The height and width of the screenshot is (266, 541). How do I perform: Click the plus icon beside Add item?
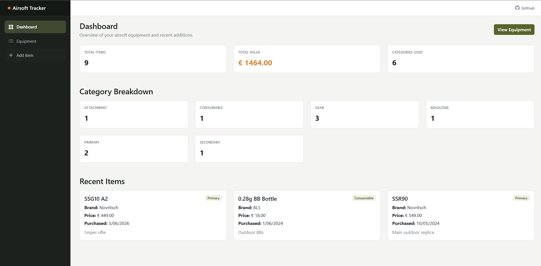click(11, 55)
